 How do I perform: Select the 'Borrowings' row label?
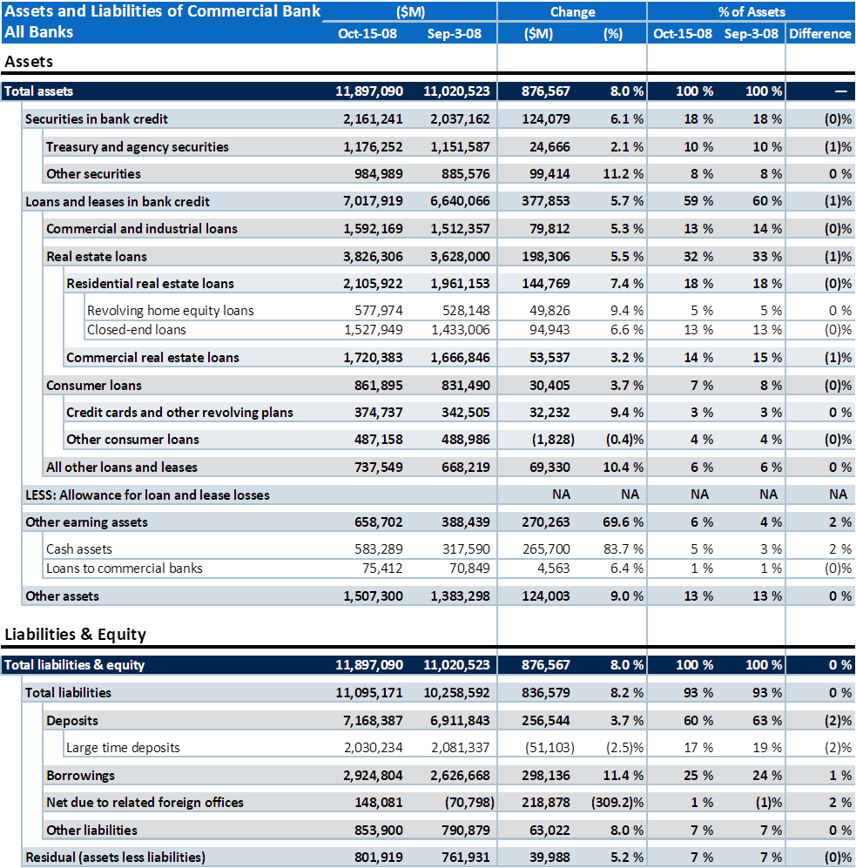(81, 776)
